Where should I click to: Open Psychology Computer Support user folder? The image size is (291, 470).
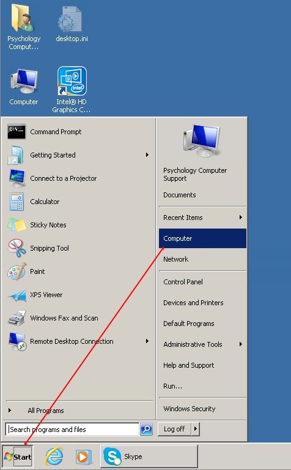pos(195,174)
